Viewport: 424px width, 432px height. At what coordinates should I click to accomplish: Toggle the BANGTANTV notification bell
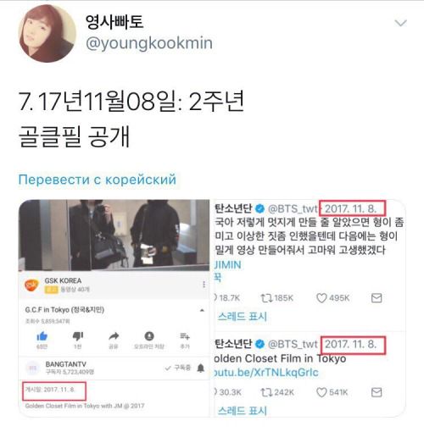(x=201, y=368)
